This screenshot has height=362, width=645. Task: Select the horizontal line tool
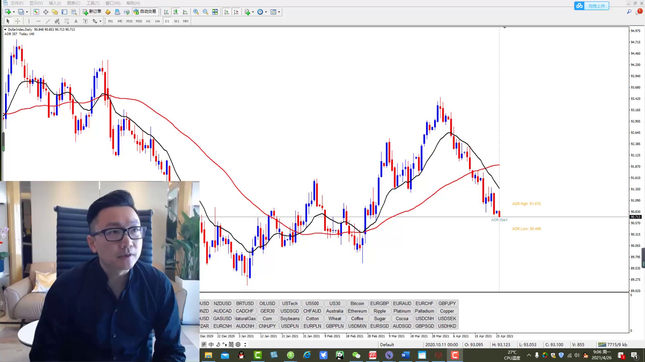[38, 21]
